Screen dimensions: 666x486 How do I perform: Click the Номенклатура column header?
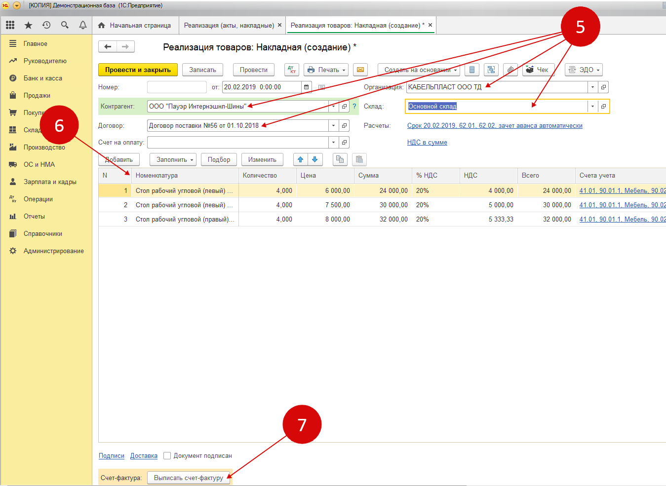[185, 175]
